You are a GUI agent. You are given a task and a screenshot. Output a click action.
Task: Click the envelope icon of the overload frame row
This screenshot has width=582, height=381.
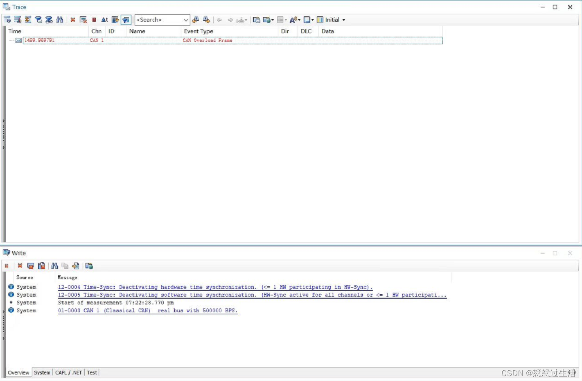click(x=18, y=40)
